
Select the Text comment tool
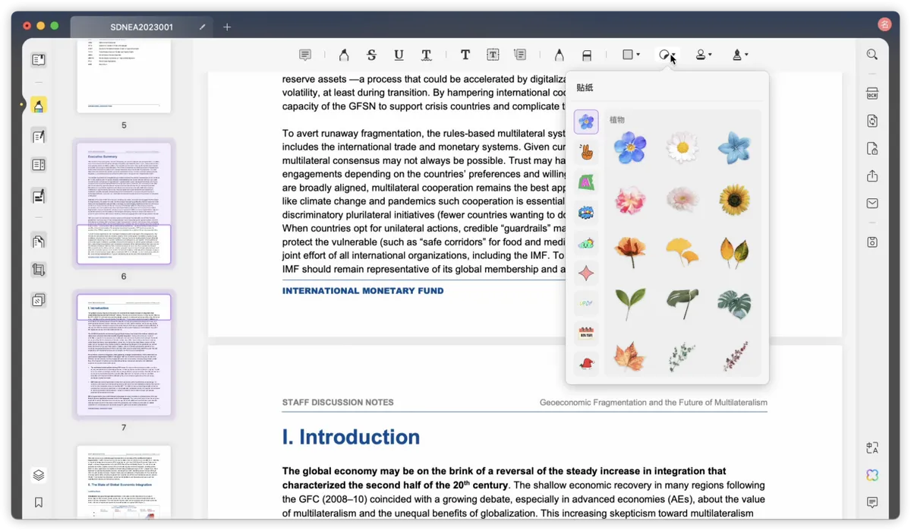(465, 55)
